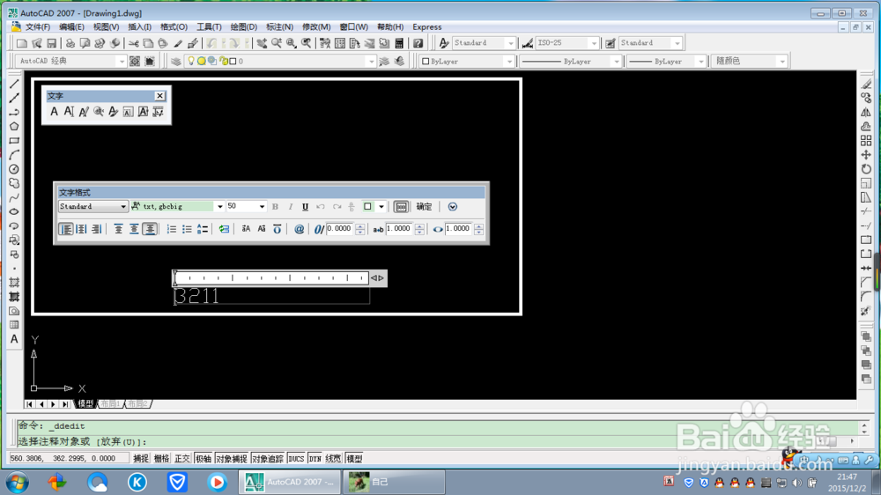
Task: Insert a symbol with the @ icon
Action: [299, 229]
